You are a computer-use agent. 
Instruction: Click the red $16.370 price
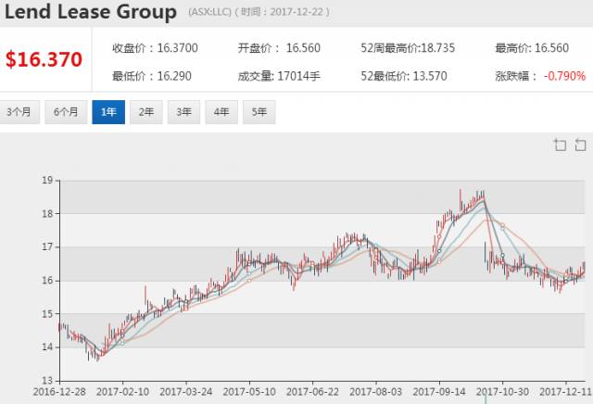coord(44,59)
